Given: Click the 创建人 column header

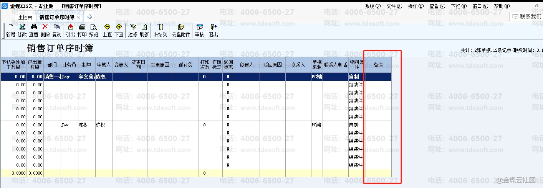Looking at the screenshot, I should coord(247,65).
